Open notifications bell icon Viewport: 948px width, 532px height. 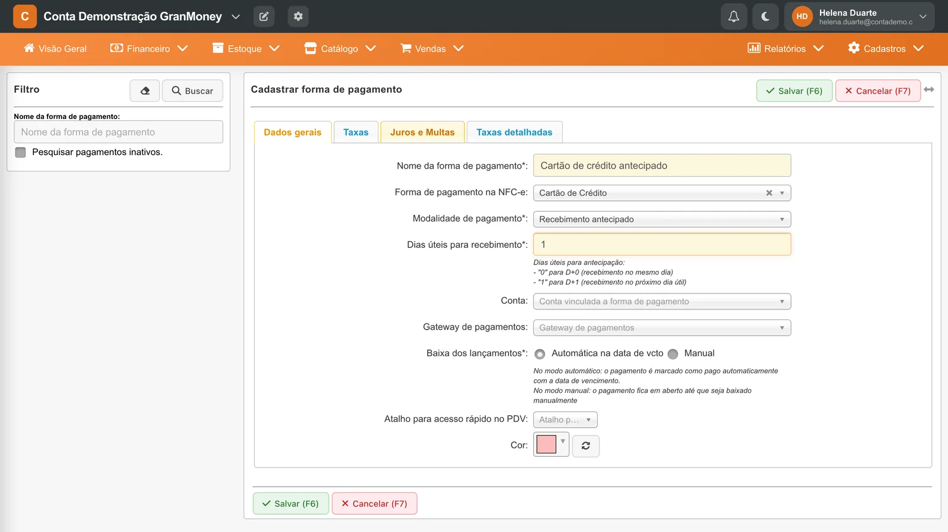click(x=734, y=17)
